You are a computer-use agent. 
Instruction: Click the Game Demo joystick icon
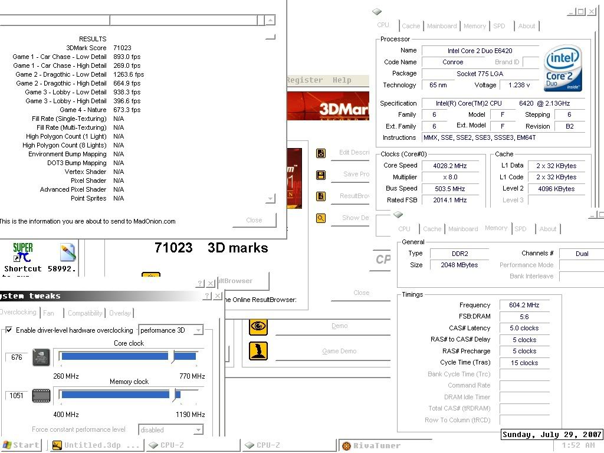[x=258, y=351]
